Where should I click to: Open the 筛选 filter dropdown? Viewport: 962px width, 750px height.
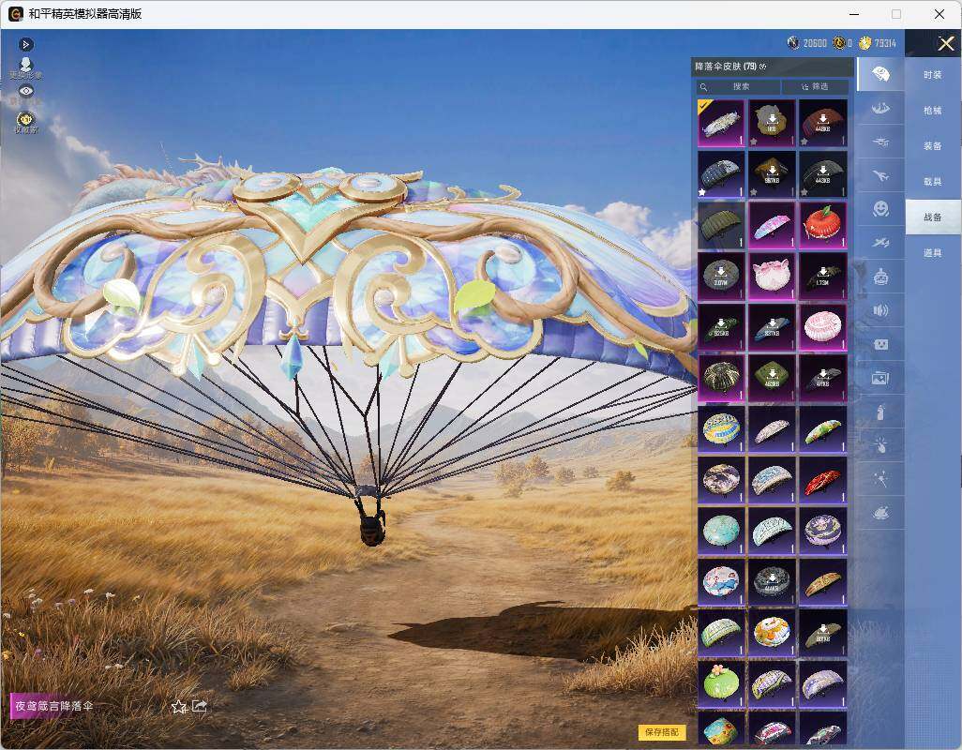(816, 87)
